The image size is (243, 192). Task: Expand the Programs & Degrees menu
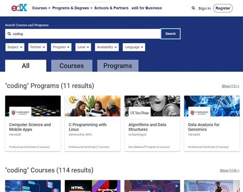72,8
